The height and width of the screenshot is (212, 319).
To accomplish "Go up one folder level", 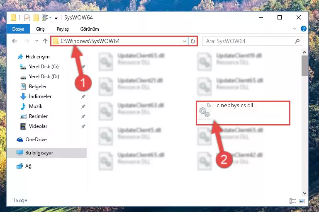I will (x=45, y=41).
